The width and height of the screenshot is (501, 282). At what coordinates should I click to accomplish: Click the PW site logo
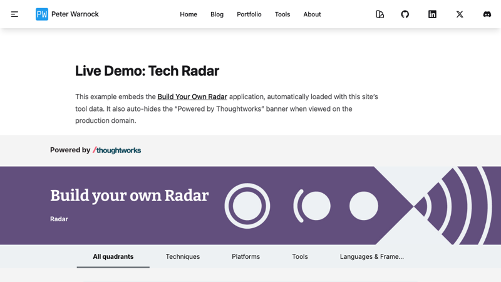[x=42, y=14]
